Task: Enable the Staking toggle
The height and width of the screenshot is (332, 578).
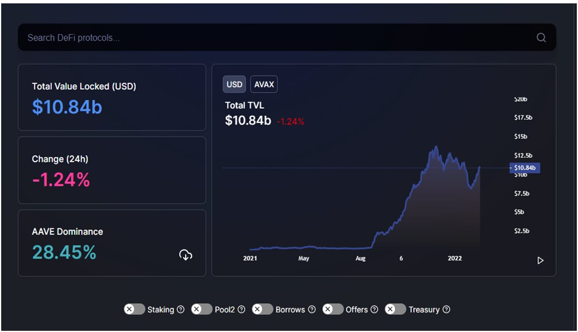Action: point(134,309)
